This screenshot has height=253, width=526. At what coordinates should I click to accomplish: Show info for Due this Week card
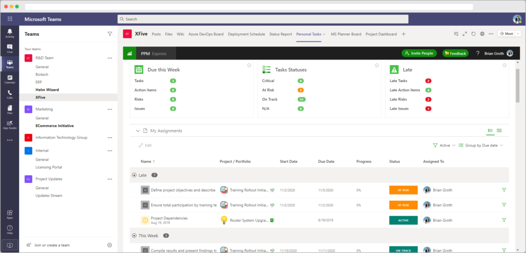click(249, 65)
